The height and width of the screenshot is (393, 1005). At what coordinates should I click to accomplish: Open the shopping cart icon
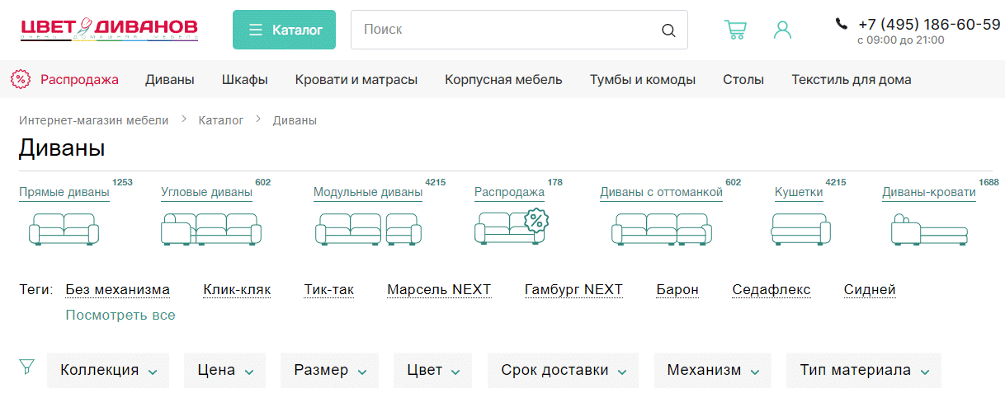tap(735, 30)
